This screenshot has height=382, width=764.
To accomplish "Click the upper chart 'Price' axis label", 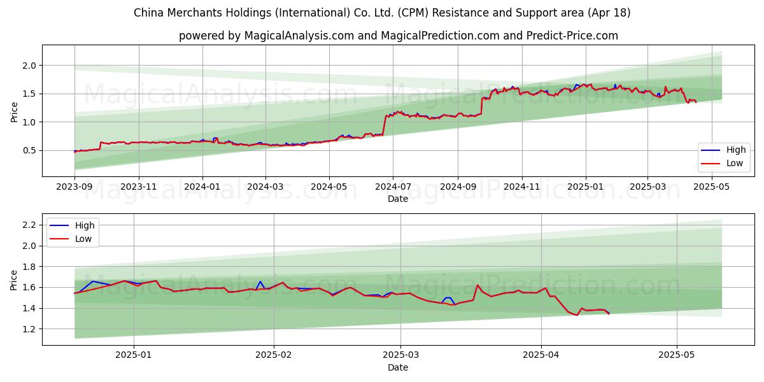I will (15, 110).
